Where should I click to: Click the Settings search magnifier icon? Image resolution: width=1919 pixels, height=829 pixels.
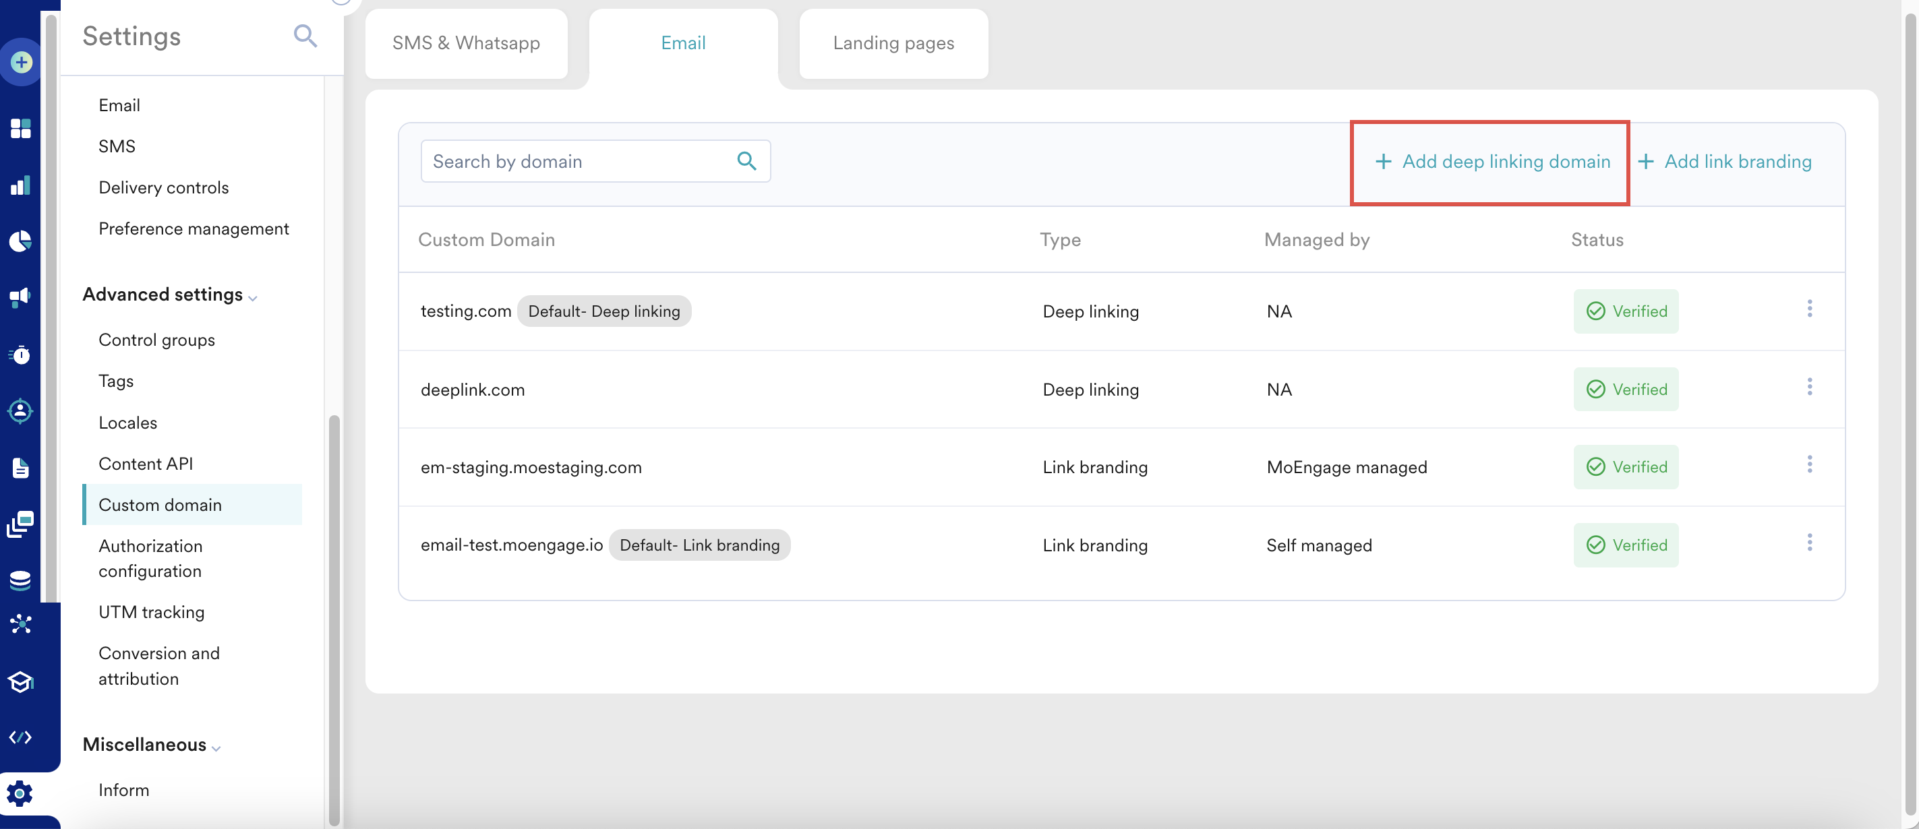pyautogui.click(x=305, y=36)
